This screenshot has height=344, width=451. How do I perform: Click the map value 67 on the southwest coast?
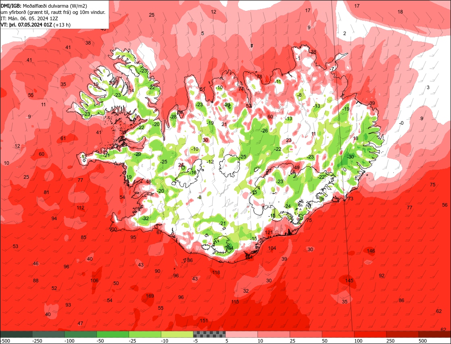pos(159,232)
